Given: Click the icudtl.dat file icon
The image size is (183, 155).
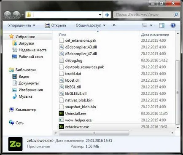Looking at the screenshot, I should tap(62, 74).
